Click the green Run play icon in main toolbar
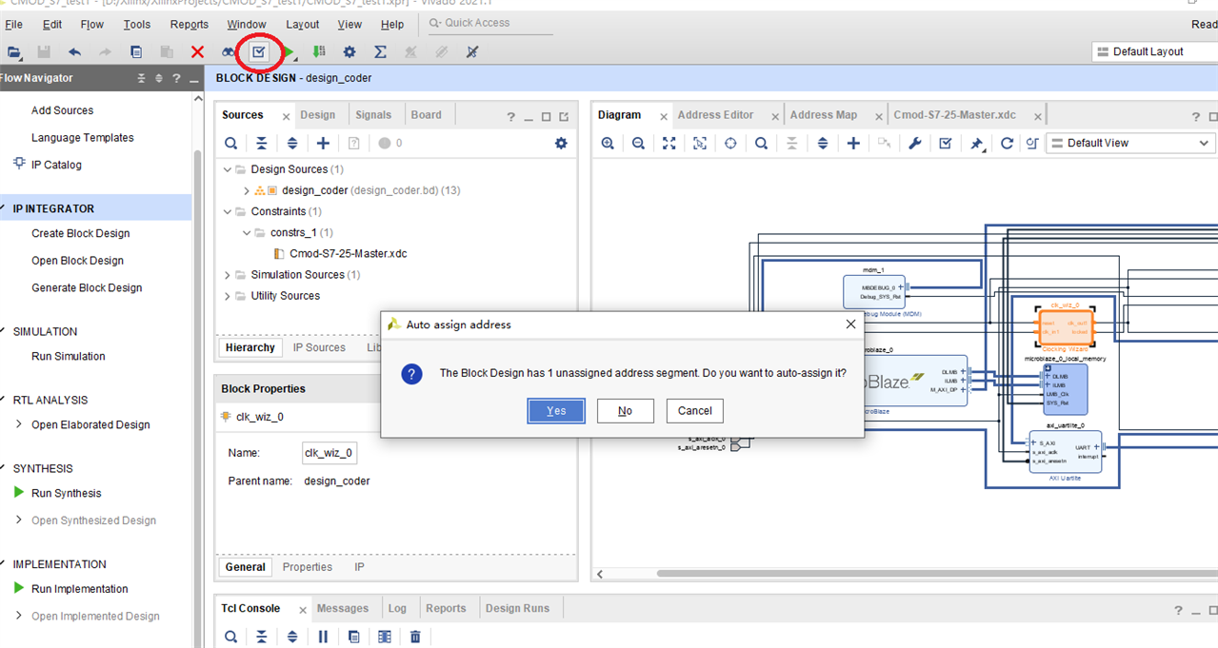 (289, 52)
